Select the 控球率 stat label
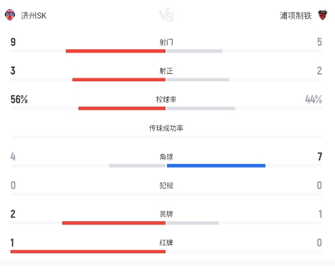This screenshot has height=273, width=335. pyautogui.click(x=166, y=99)
